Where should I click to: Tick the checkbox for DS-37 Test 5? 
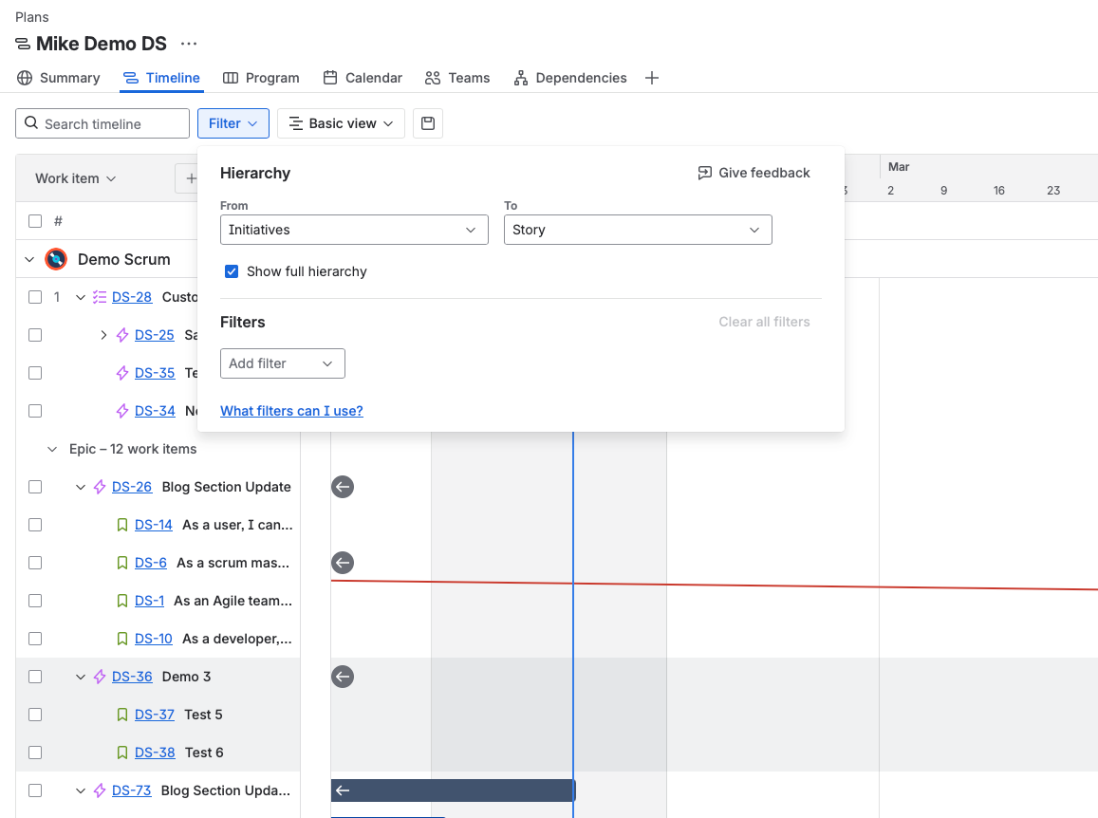(35, 715)
